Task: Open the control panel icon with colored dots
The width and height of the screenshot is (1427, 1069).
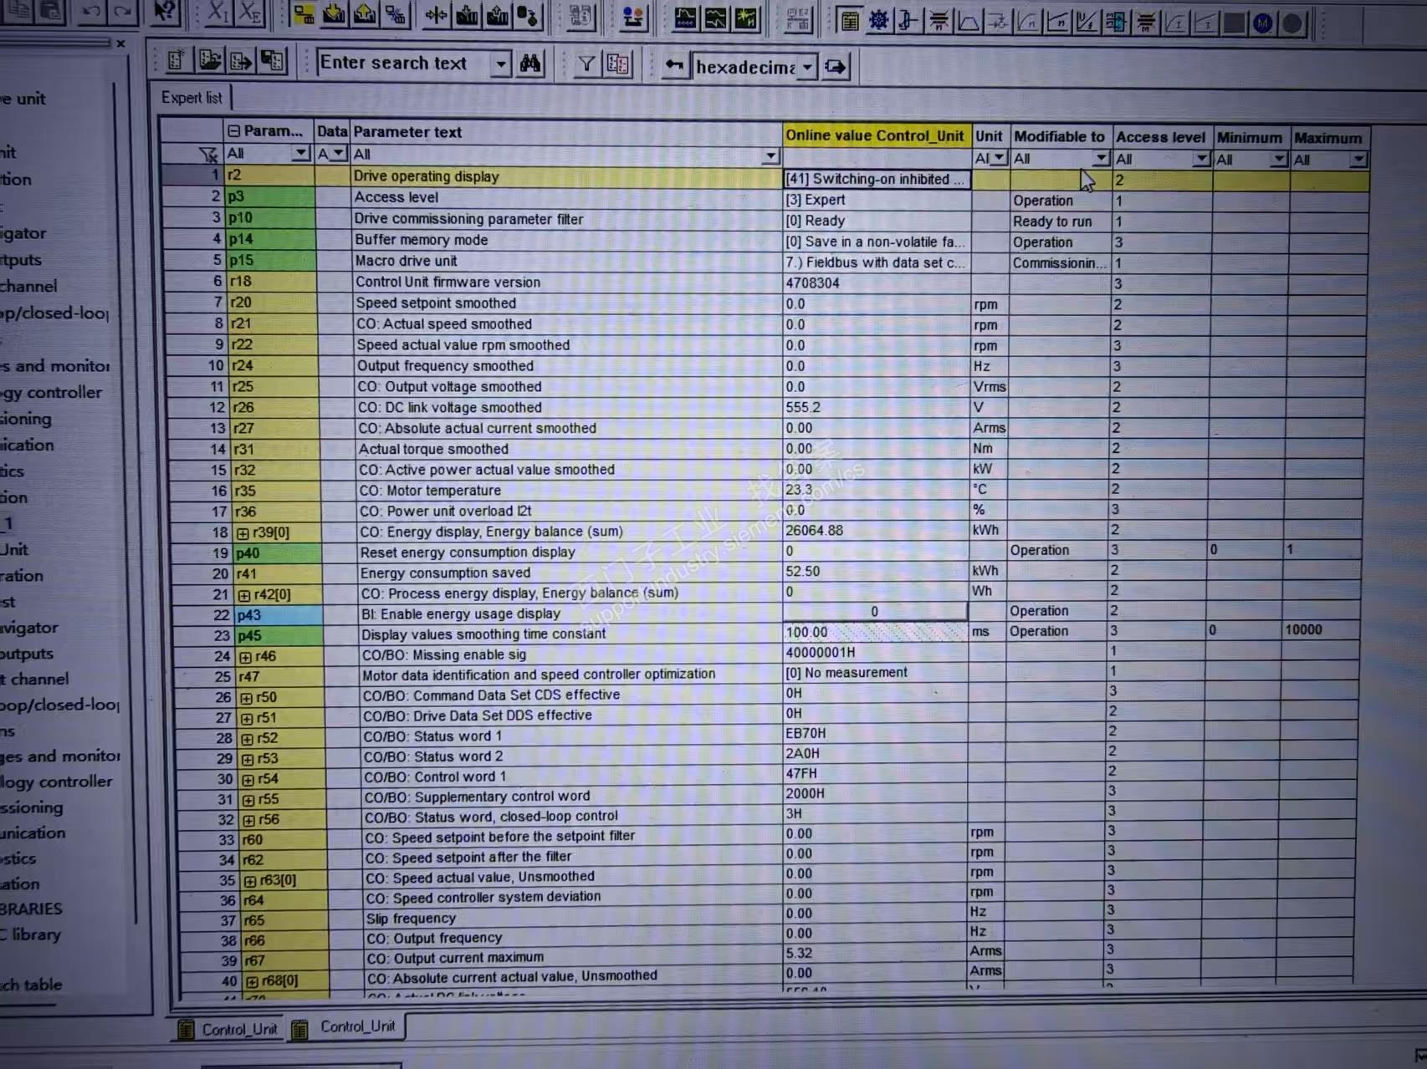Action: click(633, 17)
